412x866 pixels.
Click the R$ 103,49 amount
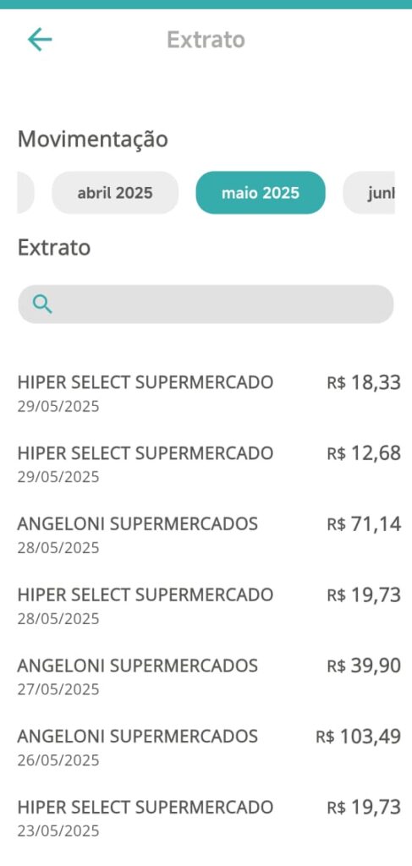(x=359, y=737)
